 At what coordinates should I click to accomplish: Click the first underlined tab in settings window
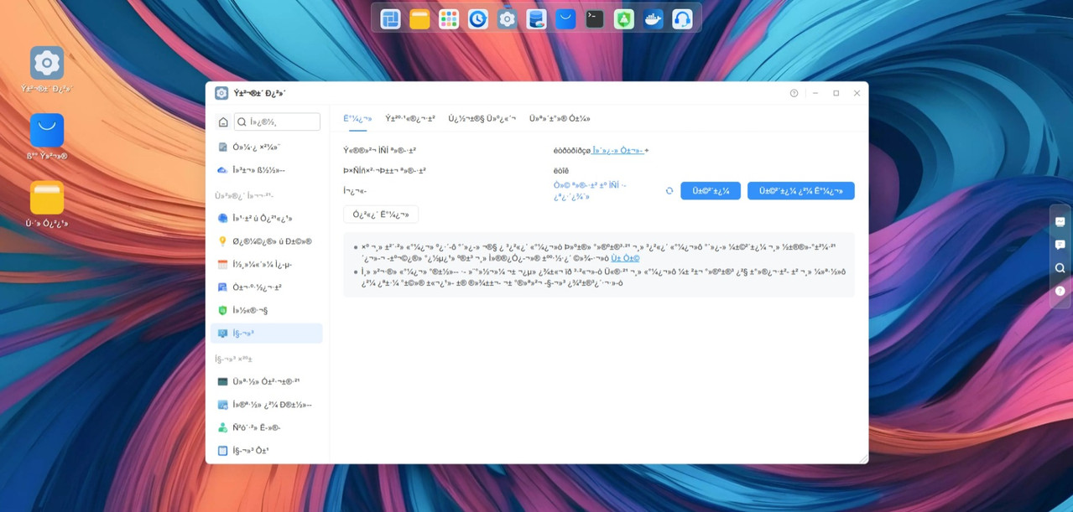357,119
